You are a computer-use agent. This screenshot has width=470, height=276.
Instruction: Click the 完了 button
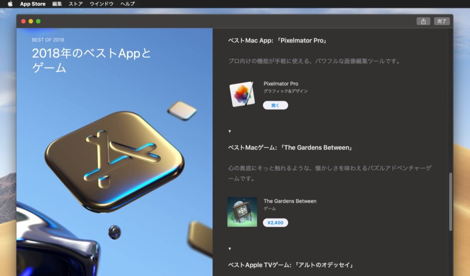(x=442, y=21)
